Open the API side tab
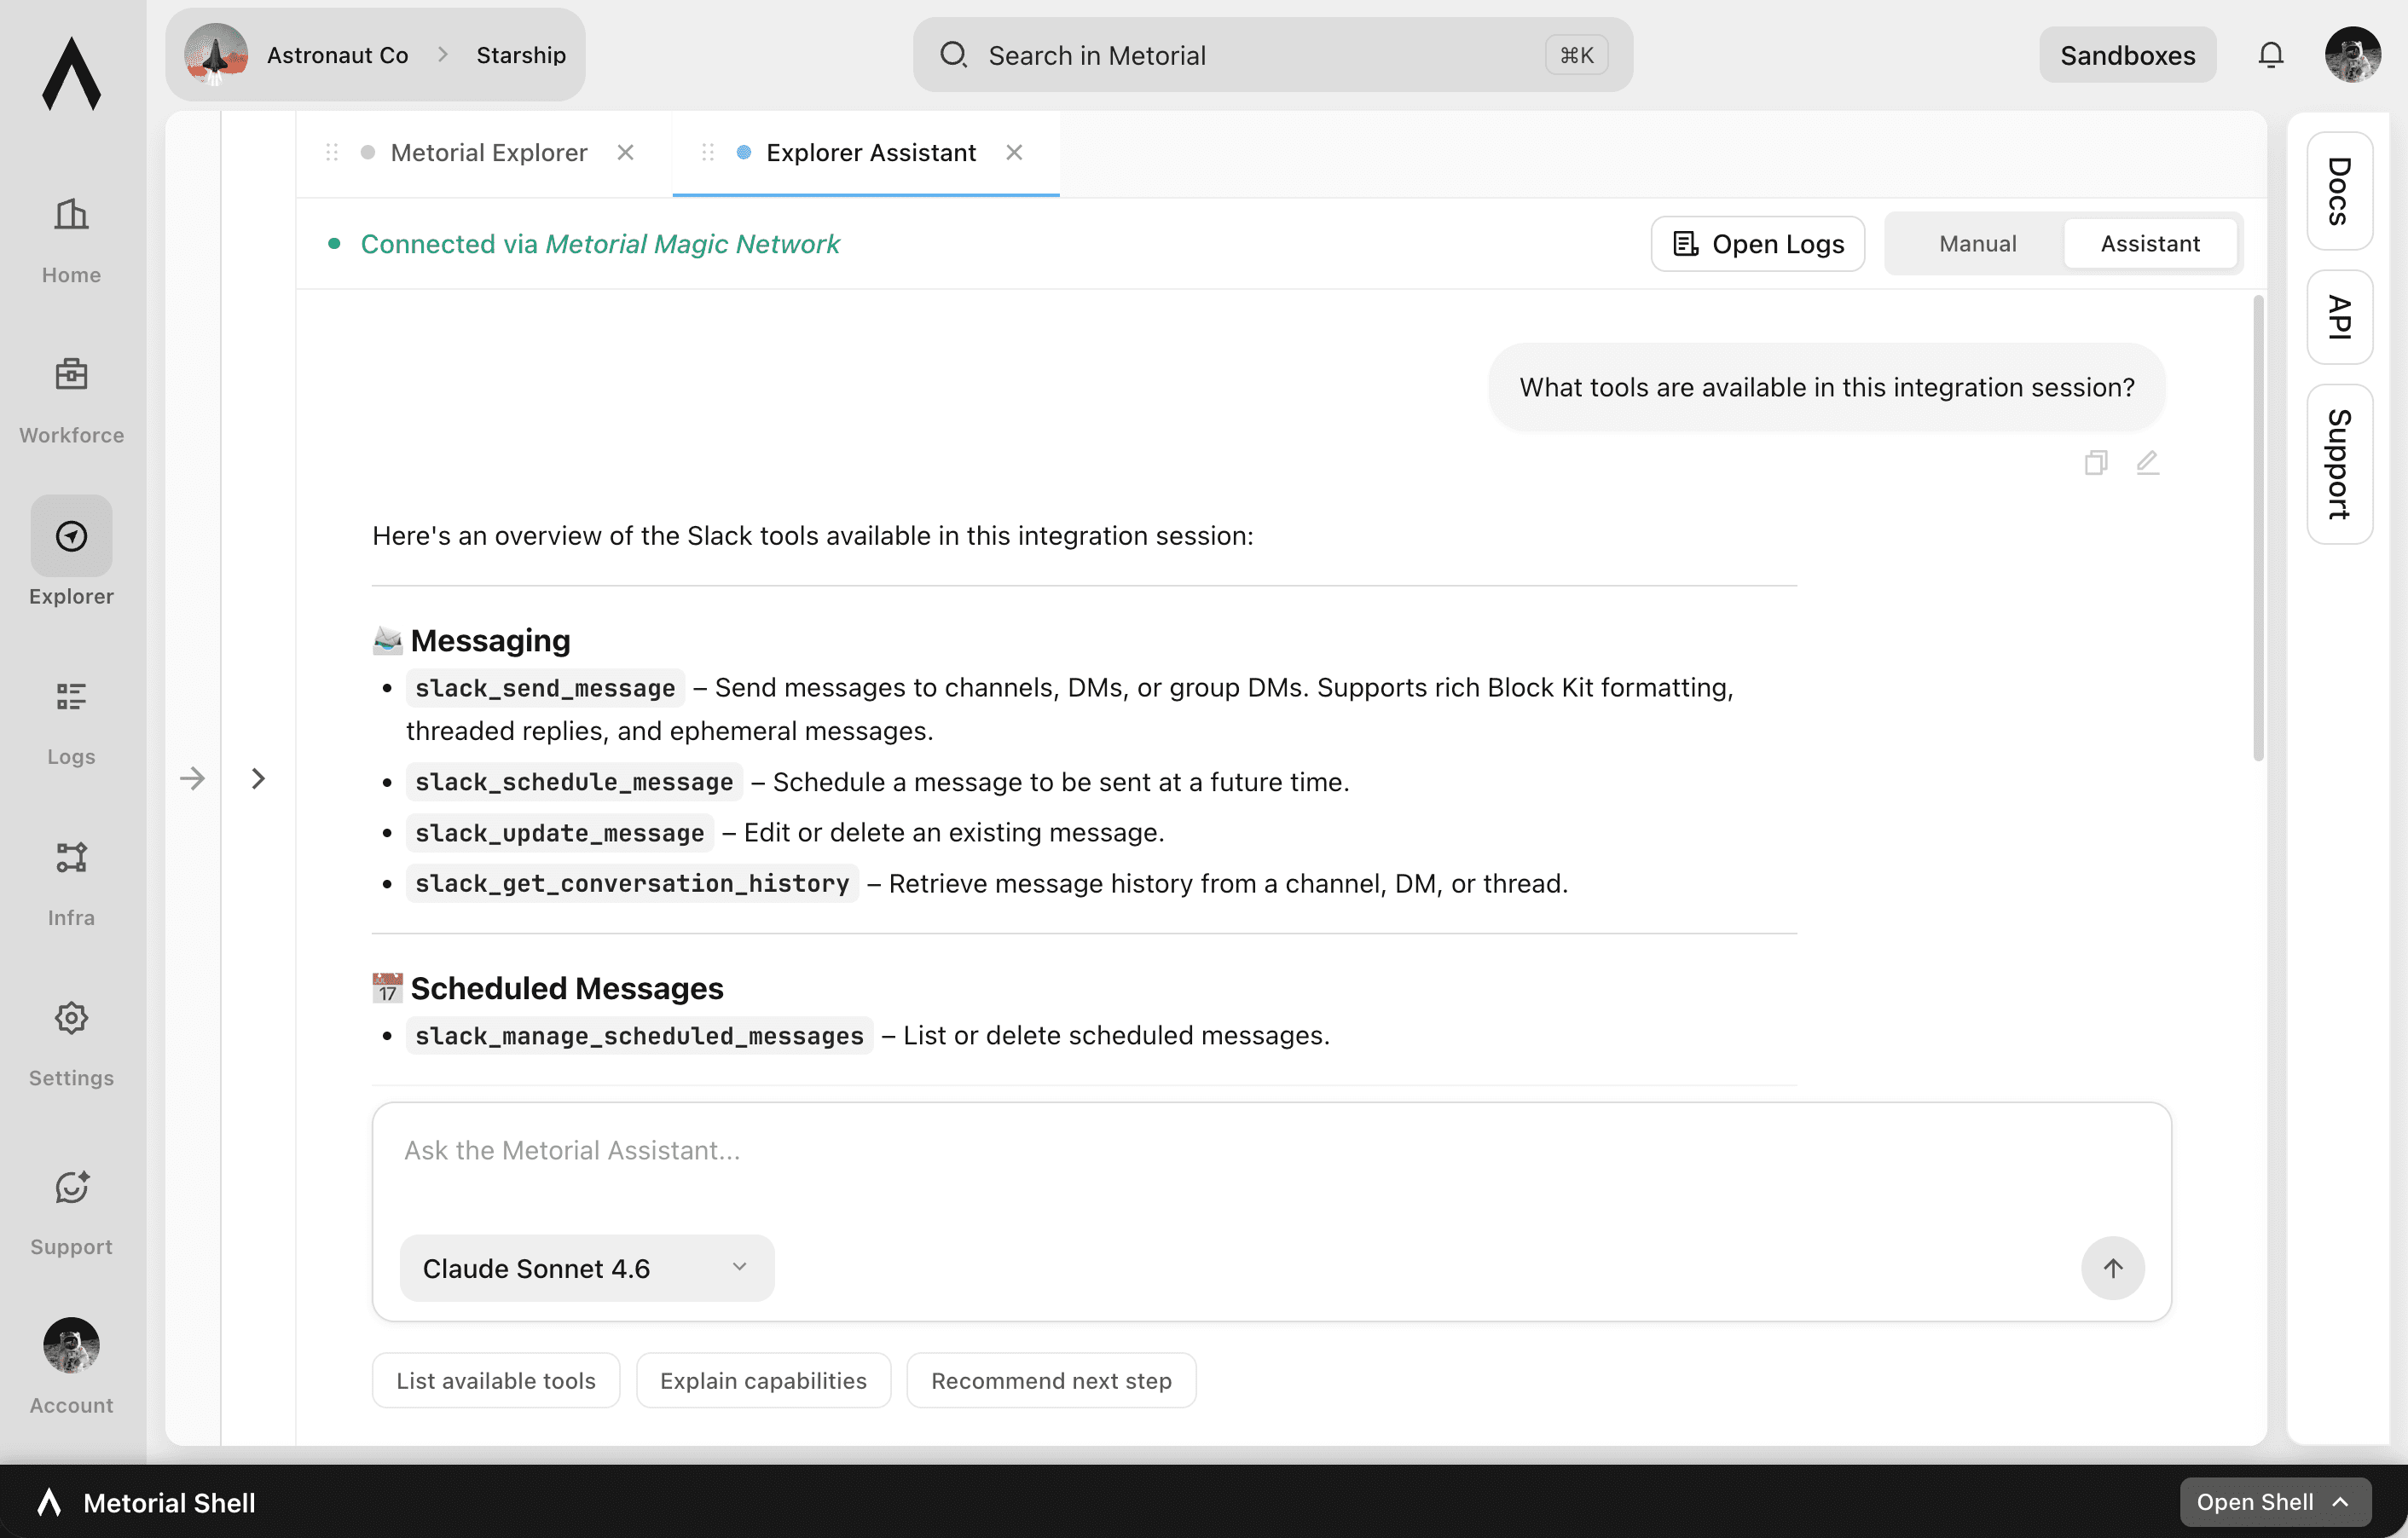The height and width of the screenshot is (1538, 2408). click(x=2339, y=317)
